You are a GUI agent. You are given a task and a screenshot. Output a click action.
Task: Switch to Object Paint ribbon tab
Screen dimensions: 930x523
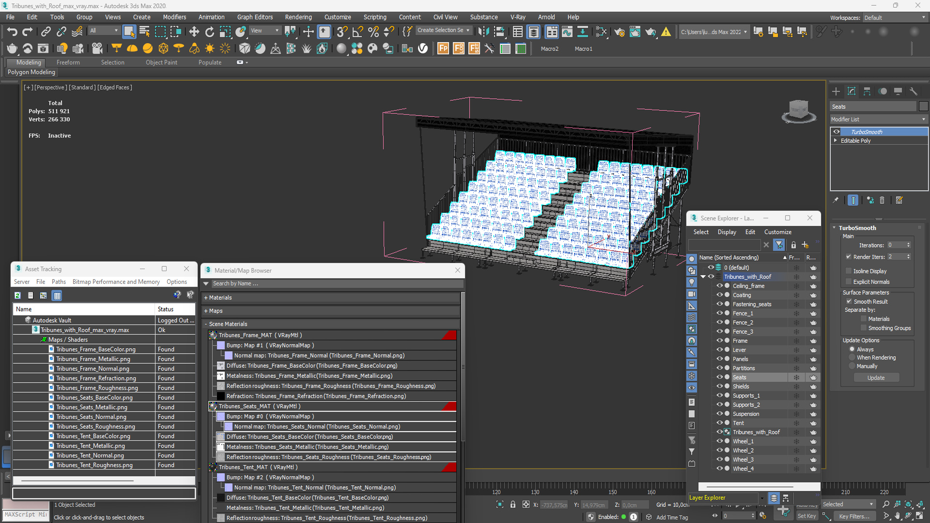click(161, 62)
